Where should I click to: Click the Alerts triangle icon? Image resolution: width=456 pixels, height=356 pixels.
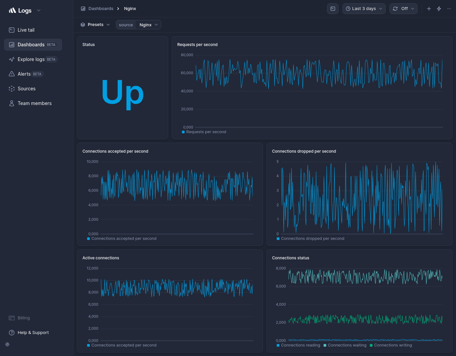tap(12, 74)
